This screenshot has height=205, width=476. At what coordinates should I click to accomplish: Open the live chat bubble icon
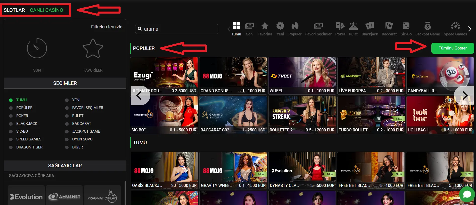point(467,194)
